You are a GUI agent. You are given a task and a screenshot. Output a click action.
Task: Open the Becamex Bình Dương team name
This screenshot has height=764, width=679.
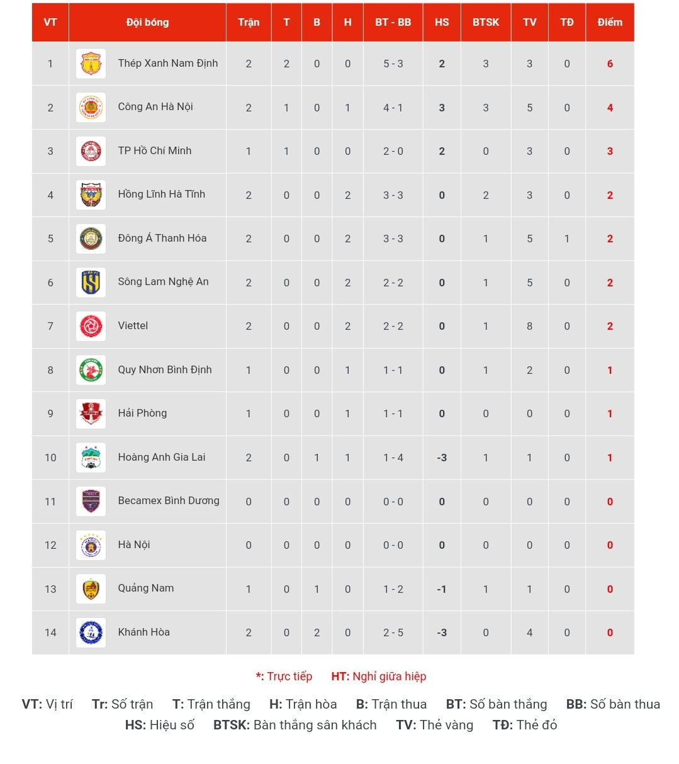coord(169,500)
